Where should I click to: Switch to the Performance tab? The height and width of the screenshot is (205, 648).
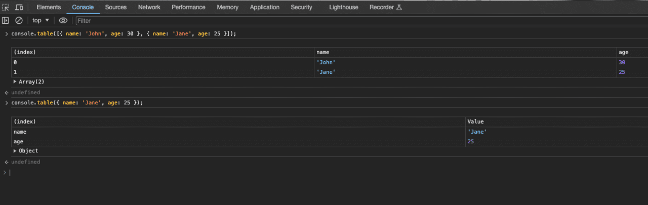pyautogui.click(x=188, y=7)
